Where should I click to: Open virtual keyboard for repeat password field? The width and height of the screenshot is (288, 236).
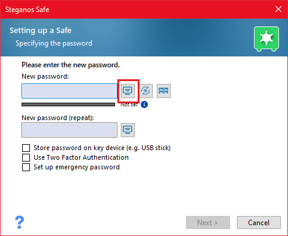pos(128,130)
